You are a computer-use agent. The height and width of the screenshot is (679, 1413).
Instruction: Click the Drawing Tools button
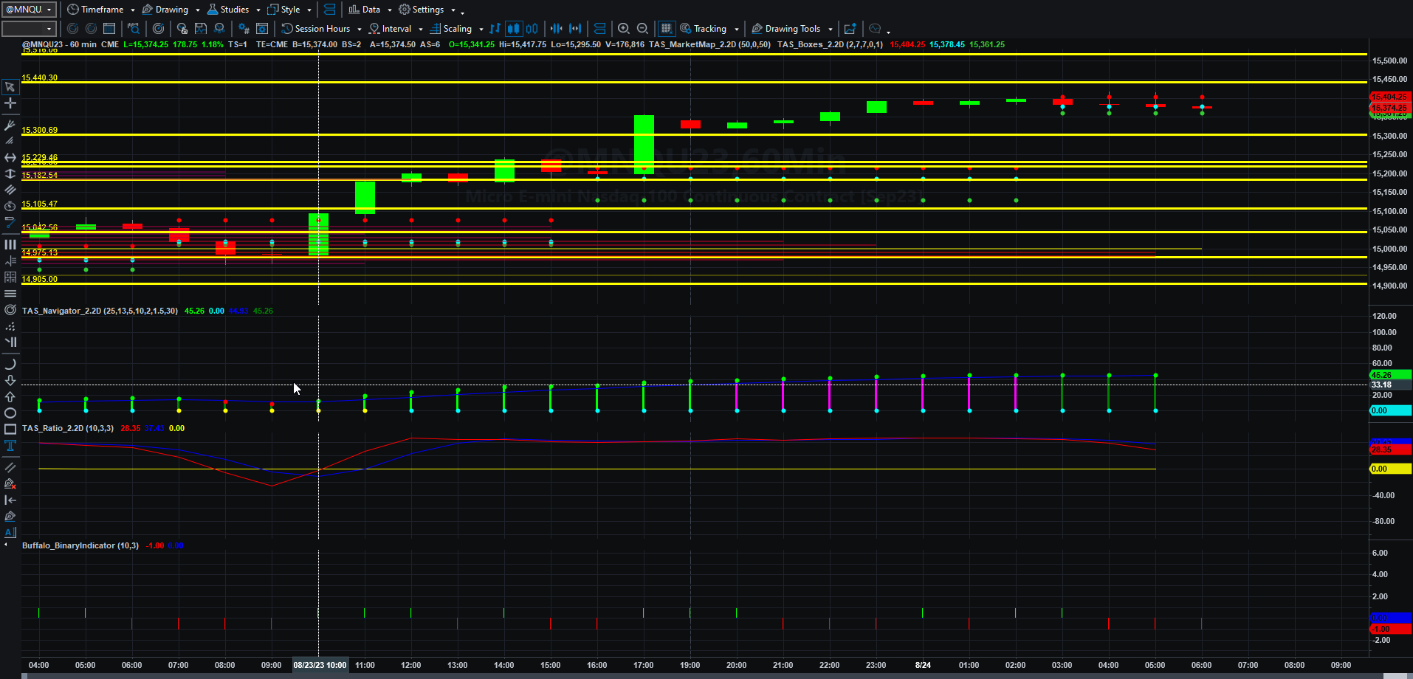point(792,29)
